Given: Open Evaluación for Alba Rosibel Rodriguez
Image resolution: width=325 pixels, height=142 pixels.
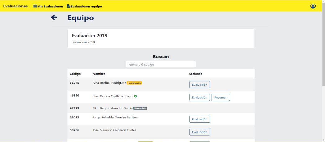Looking at the screenshot, I should click(x=199, y=85).
